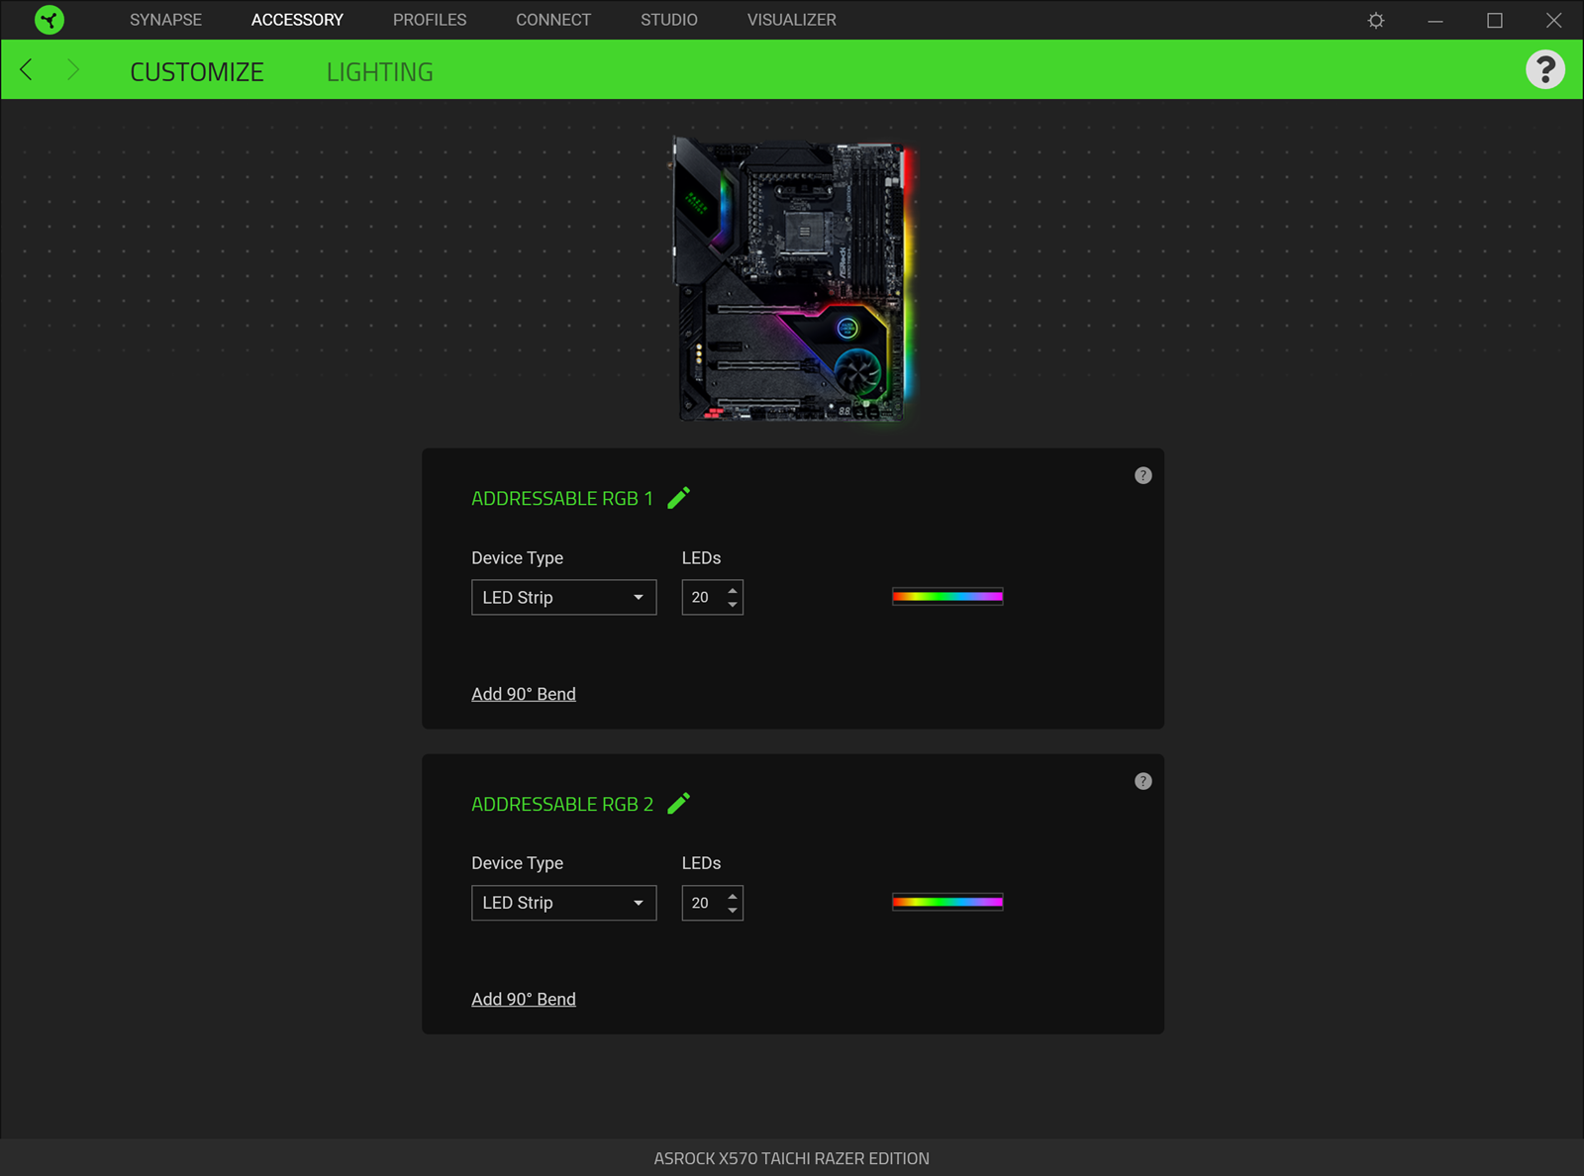Expand Device Type dropdown for RGB 1
The height and width of the screenshot is (1176, 1584).
564,597
